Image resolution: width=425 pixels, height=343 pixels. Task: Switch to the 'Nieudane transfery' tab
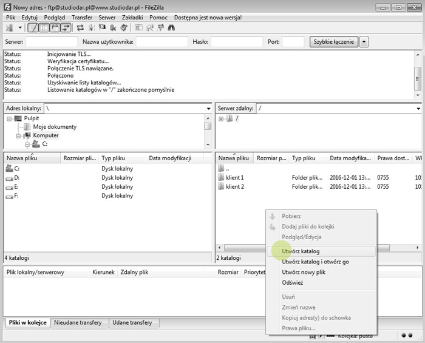pyautogui.click(x=79, y=323)
